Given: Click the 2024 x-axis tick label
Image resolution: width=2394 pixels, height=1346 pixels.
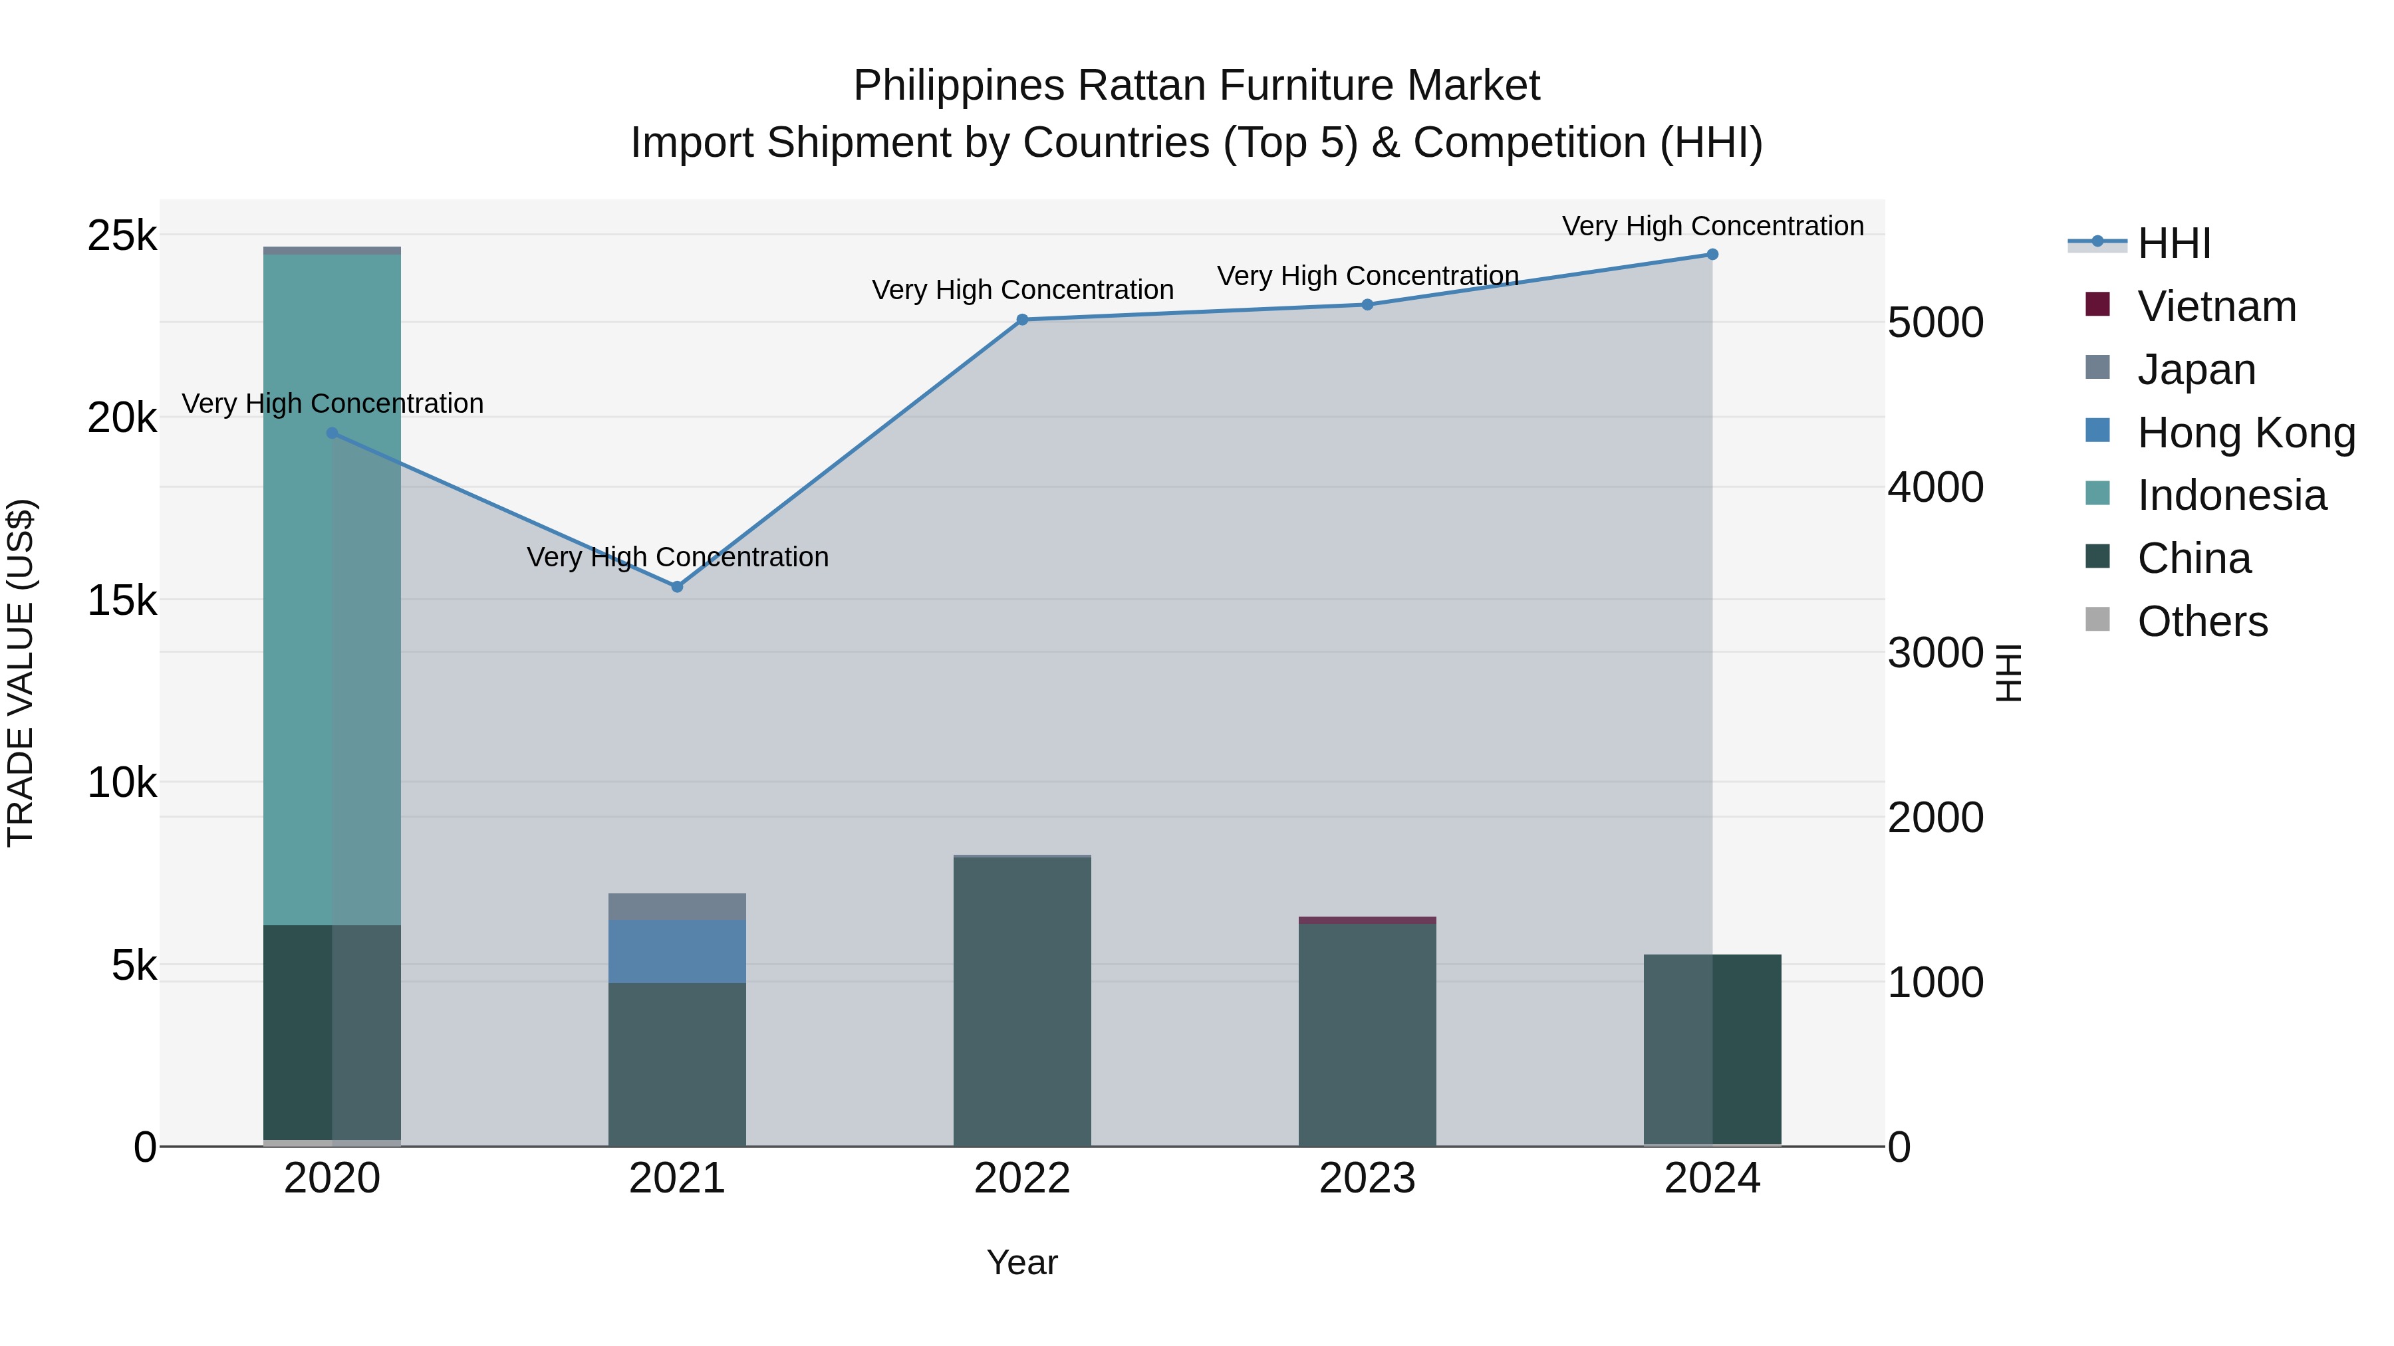Looking at the screenshot, I should point(1713,1178).
